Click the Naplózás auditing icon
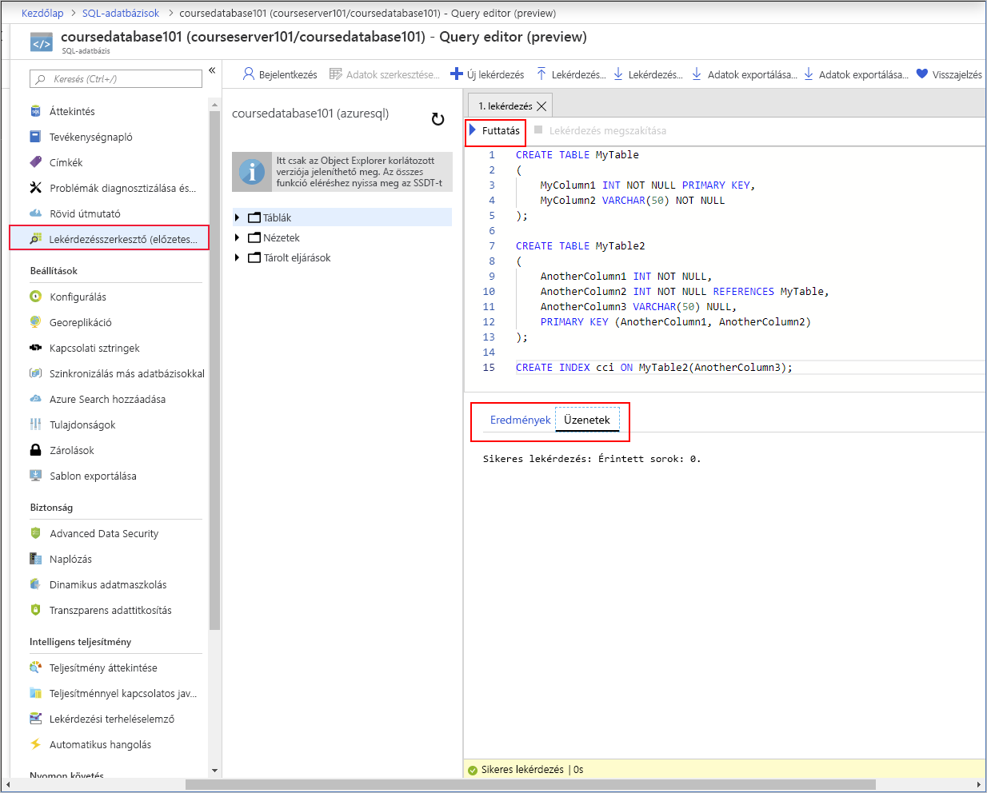The height and width of the screenshot is (793, 987). tap(35, 559)
